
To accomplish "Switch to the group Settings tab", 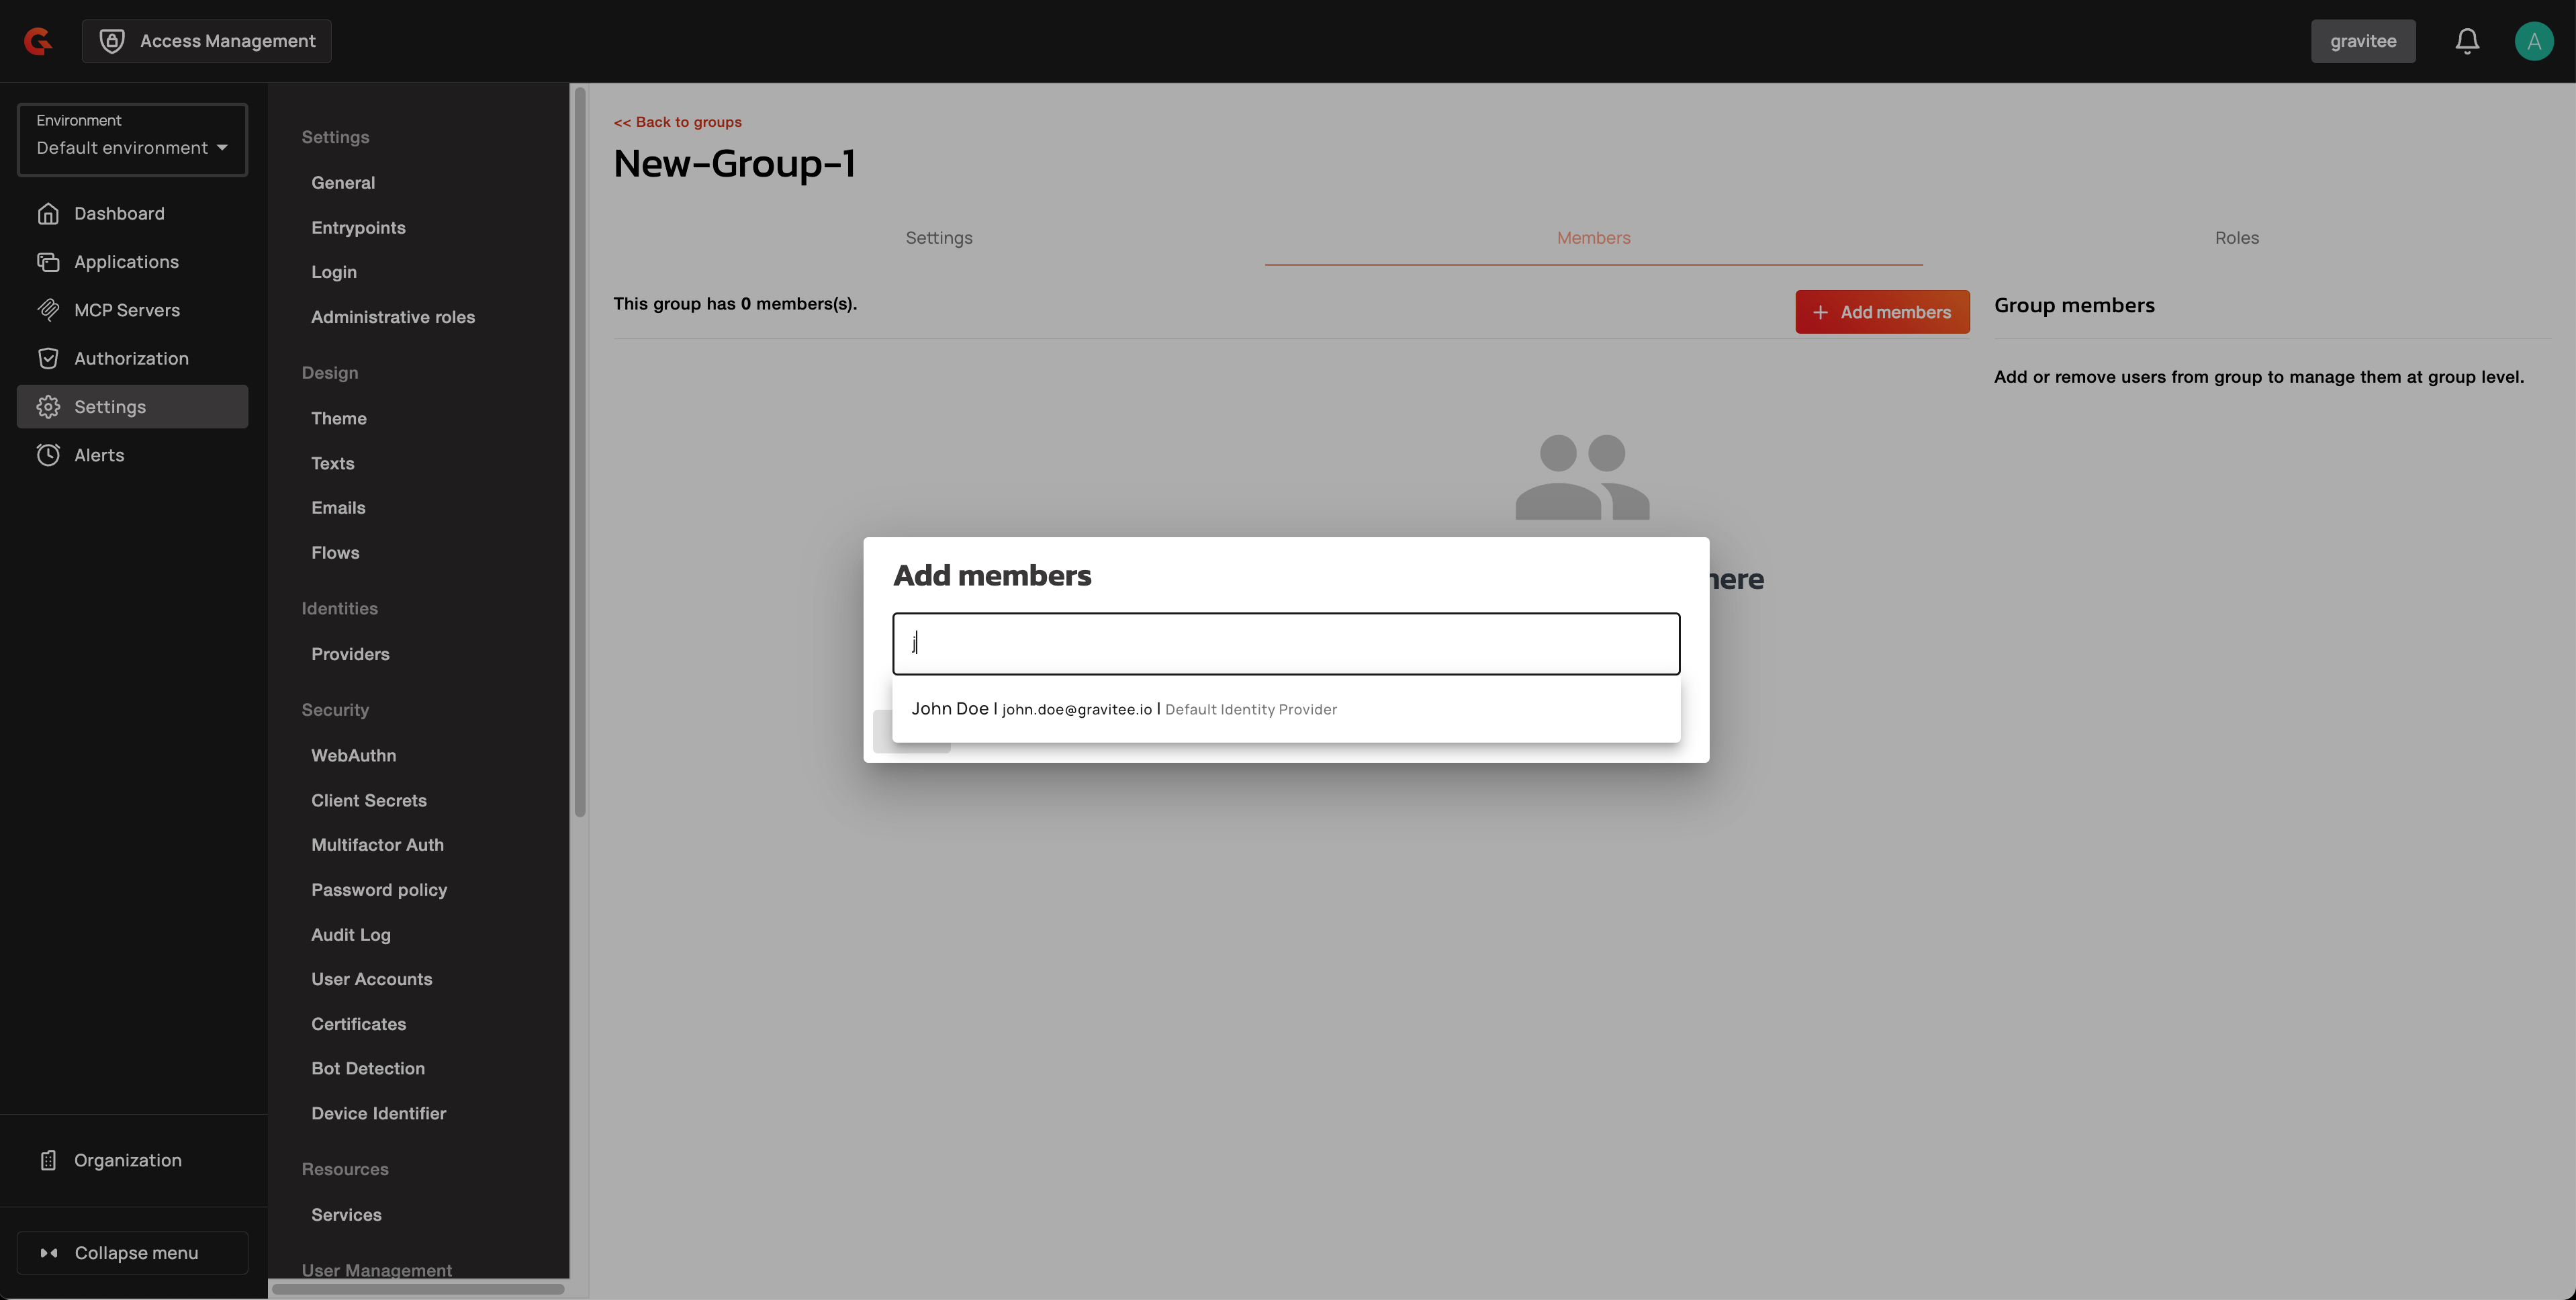I will [938, 238].
